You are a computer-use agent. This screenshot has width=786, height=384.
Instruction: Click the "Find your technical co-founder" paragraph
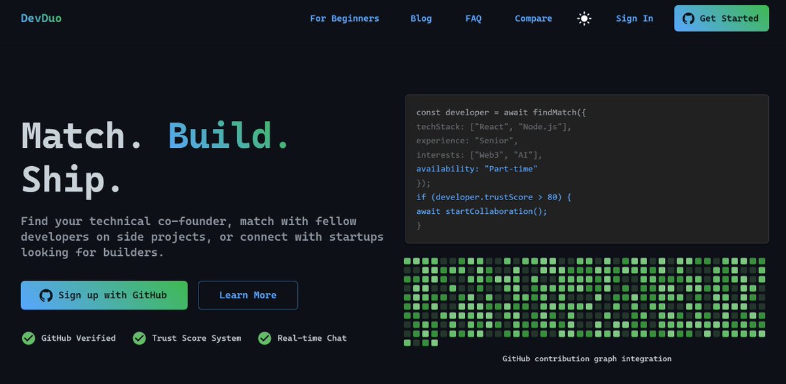click(x=202, y=236)
